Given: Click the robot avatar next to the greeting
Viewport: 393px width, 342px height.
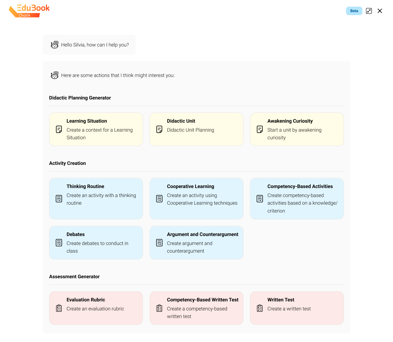Looking at the screenshot, I should click(55, 44).
